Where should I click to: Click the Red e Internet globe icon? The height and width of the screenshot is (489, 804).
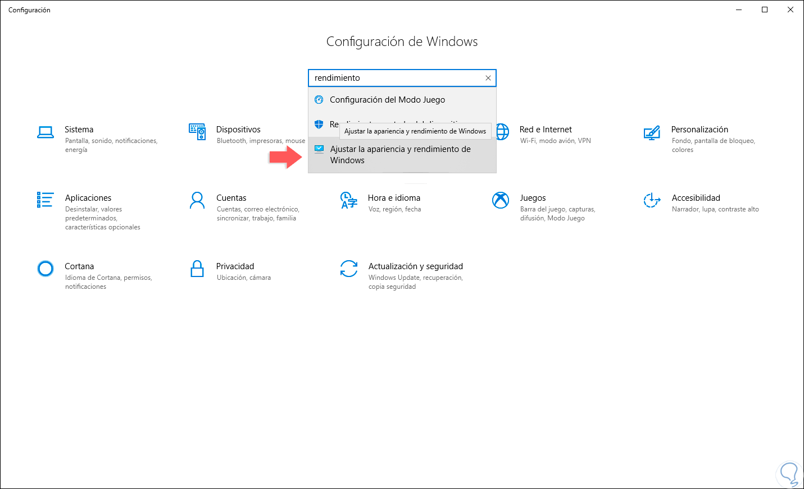(x=501, y=132)
